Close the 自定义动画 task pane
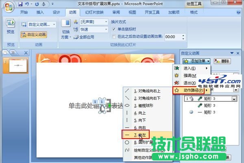 click(238, 53)
